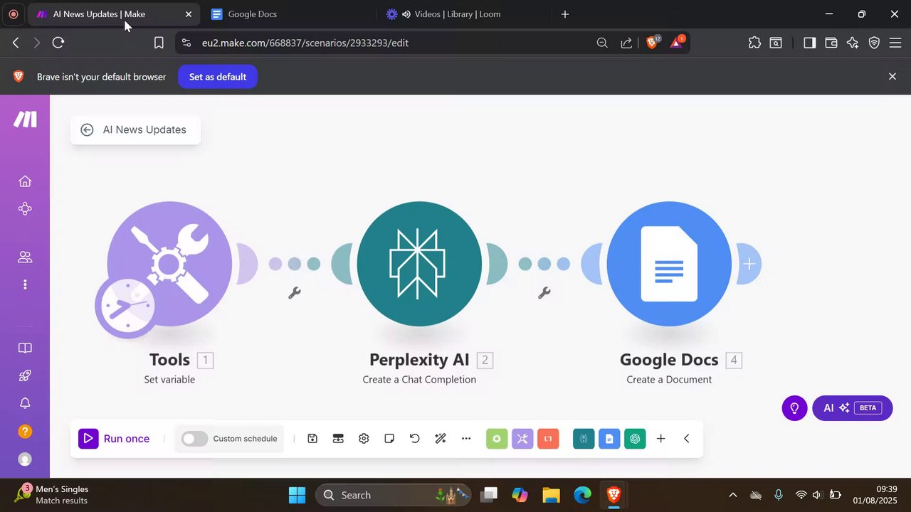This screenshot has height=512, width=911.
Task: Open Brave Leo AI sparkle icon
Action: [x=853, y=43]
